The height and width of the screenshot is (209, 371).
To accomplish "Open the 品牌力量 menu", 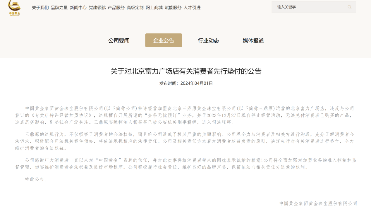I will click(59, 8).
